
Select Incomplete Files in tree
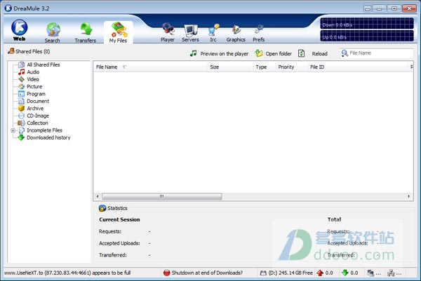(x=44, y=130)
